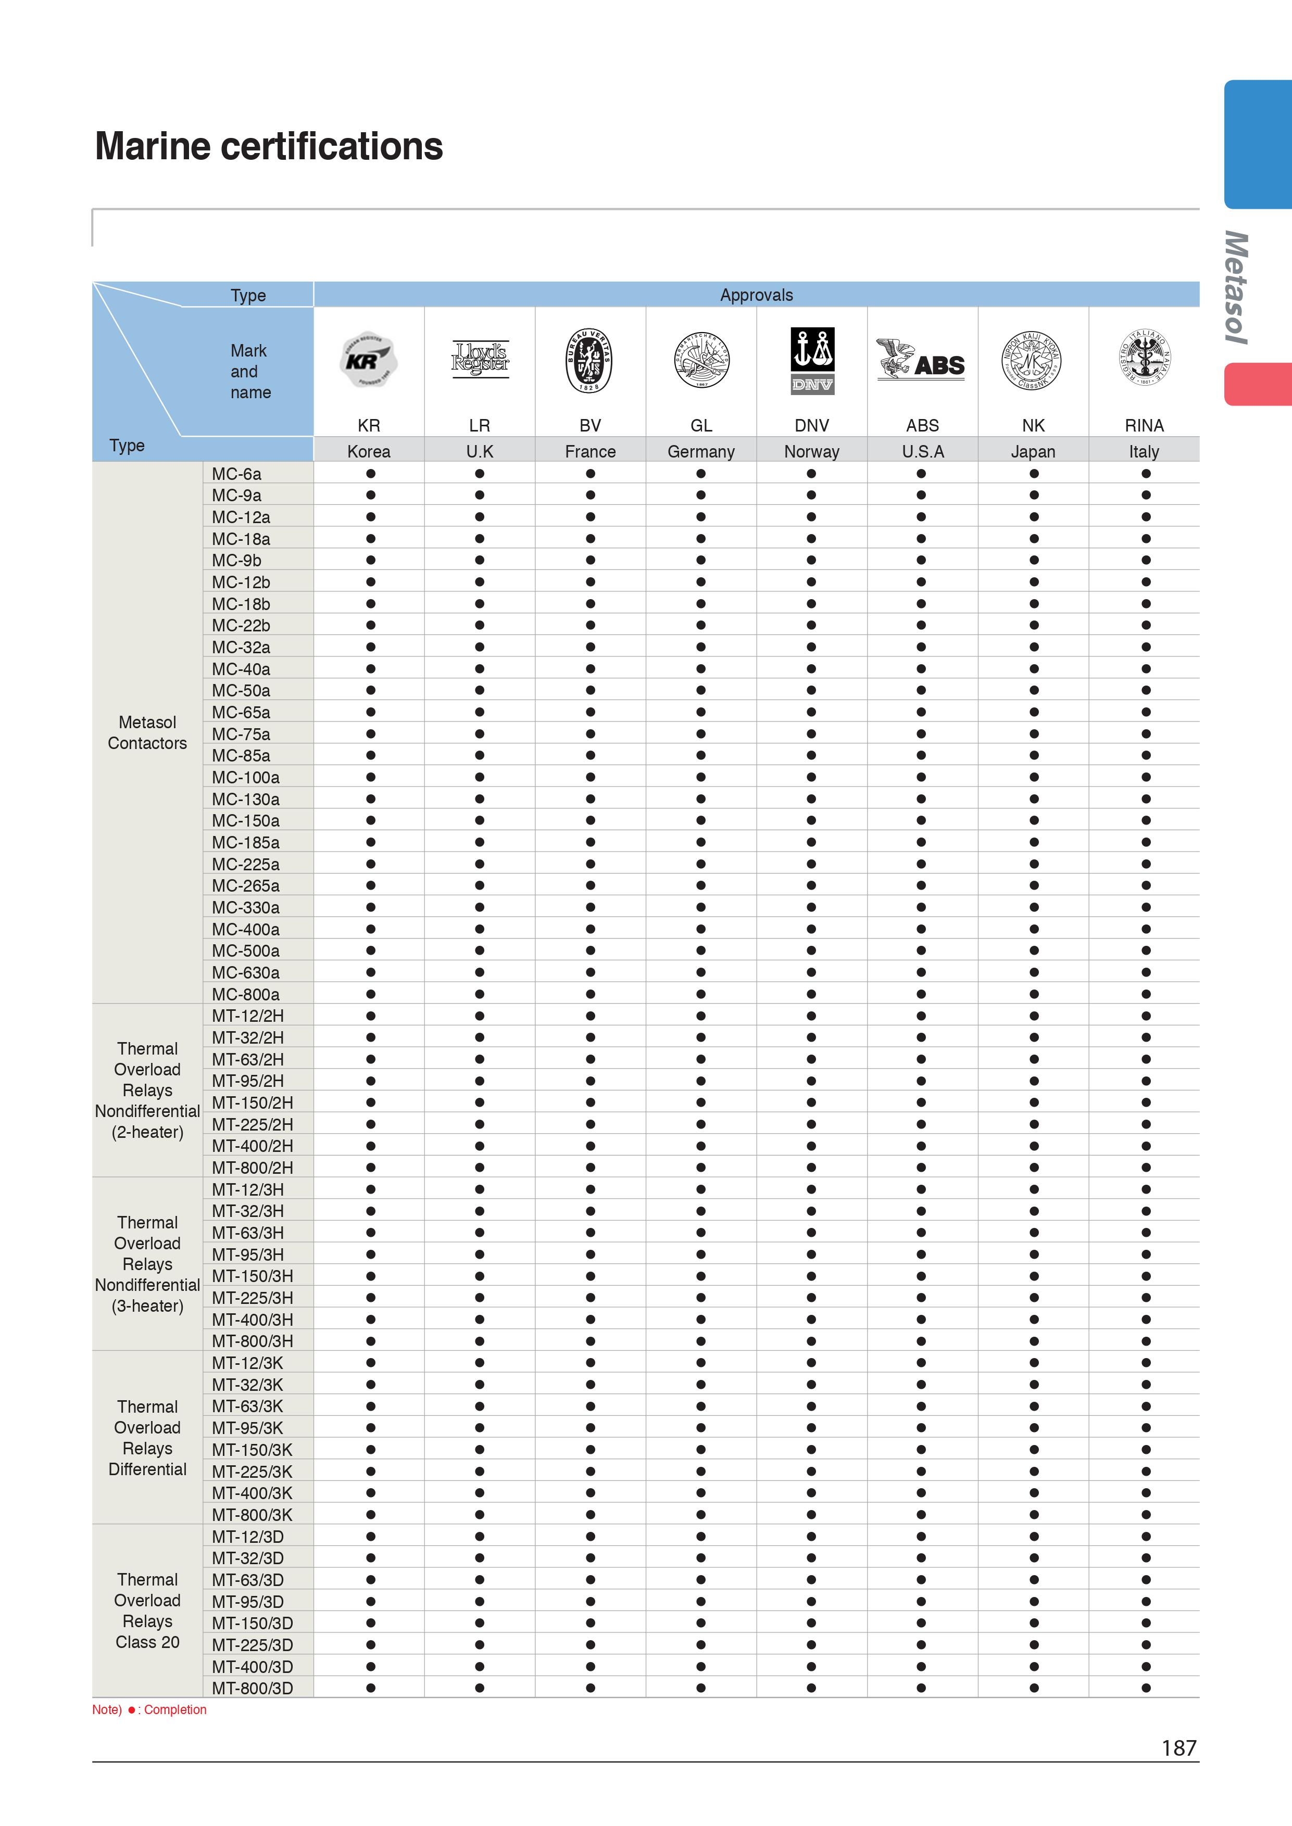The image size is (1292, 1826).
Task: Click the Nondifferential (2-heater) relays group cell
Action: pyautogui.click(x=147, y=1090)
